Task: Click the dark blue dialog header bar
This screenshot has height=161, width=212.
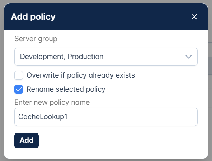Action: point(106,16)
